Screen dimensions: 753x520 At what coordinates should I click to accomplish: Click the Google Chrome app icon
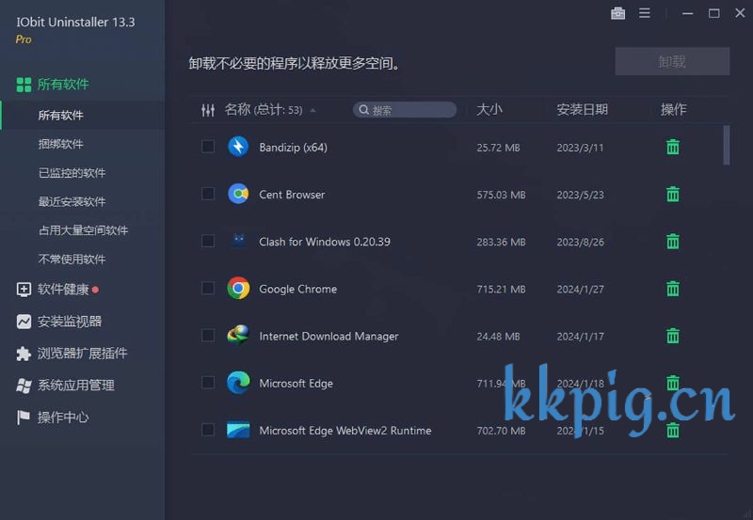(x=238, y=289)
